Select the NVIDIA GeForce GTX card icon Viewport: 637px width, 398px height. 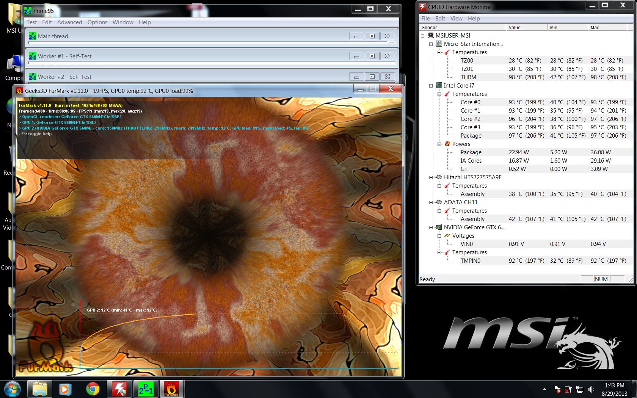(439, 227)
